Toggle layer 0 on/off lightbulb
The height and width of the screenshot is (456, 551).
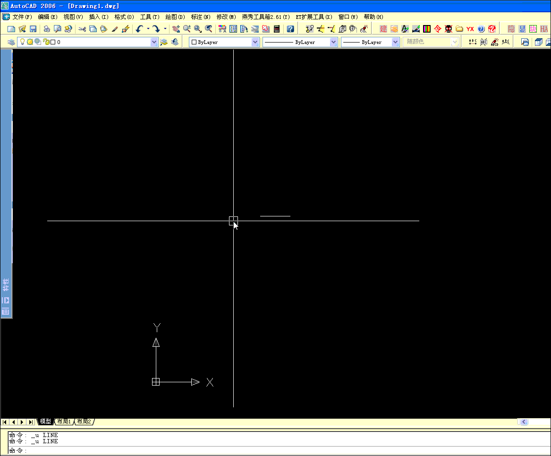point(23,42)
